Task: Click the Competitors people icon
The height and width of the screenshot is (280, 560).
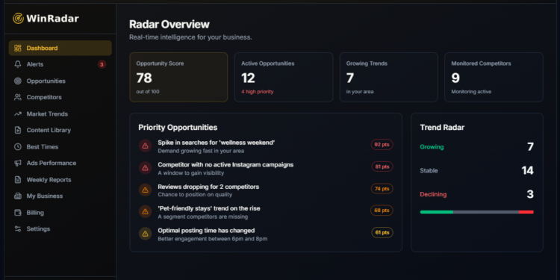Action: click(x=17, y=97)
